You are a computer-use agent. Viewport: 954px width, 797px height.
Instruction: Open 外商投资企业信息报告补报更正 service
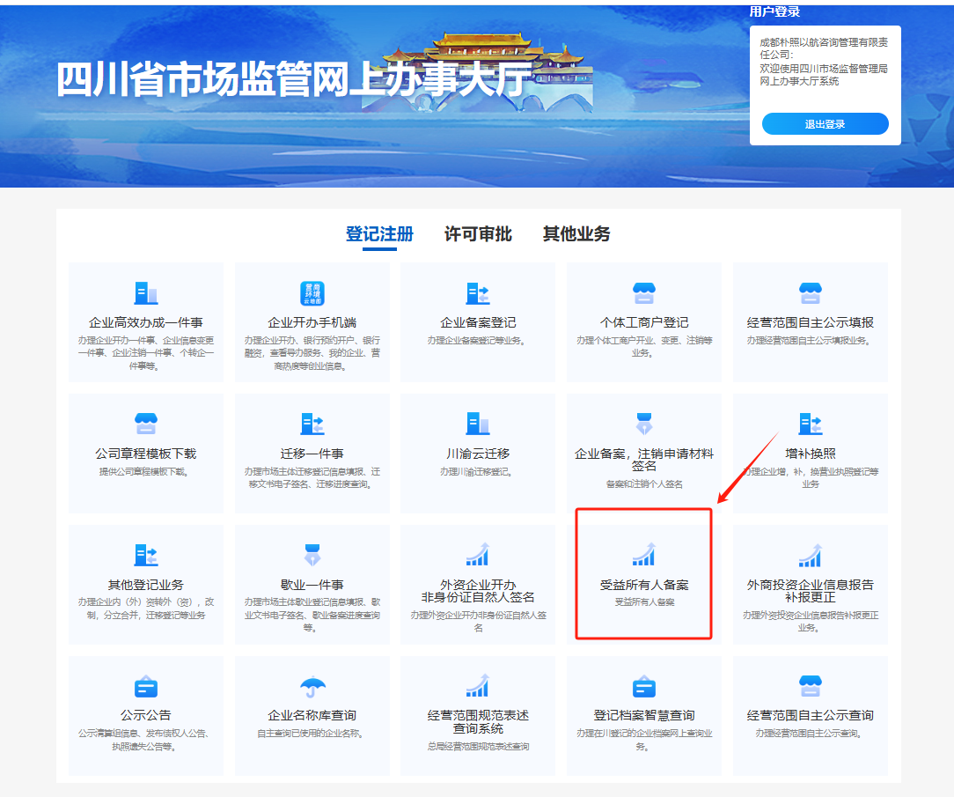tap(810, 590)
